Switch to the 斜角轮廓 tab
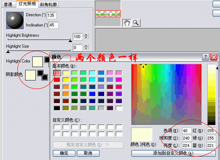This screenshot has width=220, height=160. [x=48, y=4]
